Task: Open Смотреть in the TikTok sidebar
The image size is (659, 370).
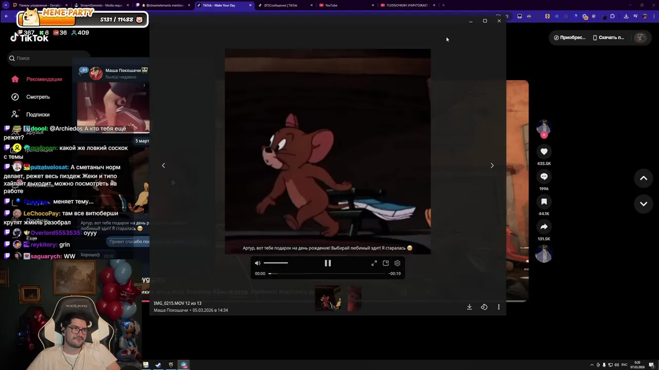Action: [x=31, y=97]
